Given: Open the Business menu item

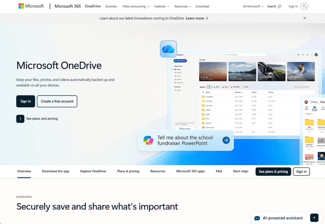Looking at the screenshot, I should coord(111,6).
